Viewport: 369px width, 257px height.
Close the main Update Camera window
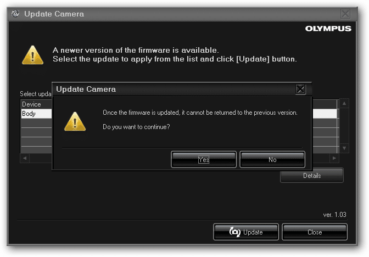345,13
